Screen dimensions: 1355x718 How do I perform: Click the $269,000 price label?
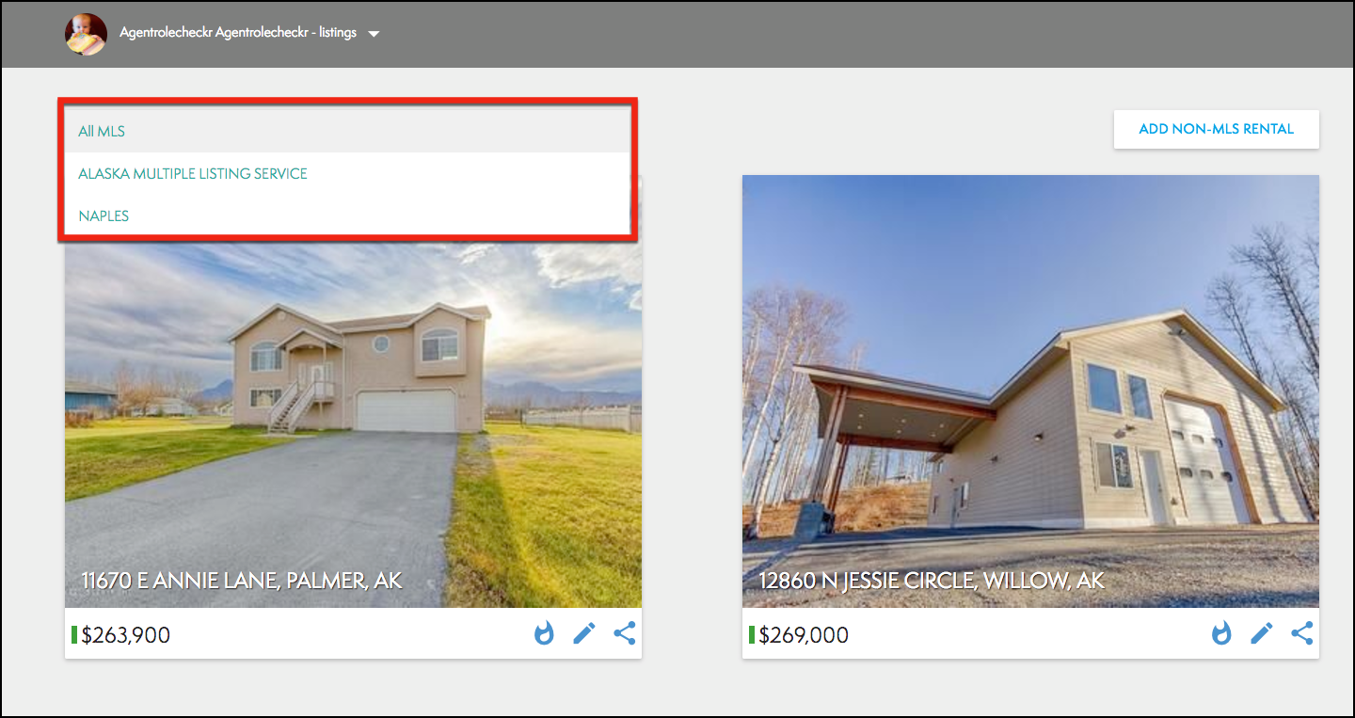point(804,635)
